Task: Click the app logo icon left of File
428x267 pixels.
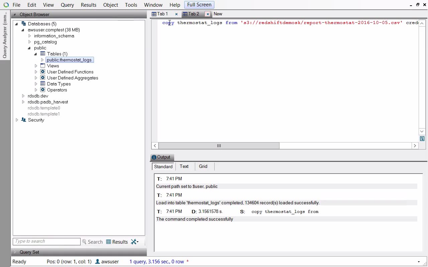Action: coord(6,5)
